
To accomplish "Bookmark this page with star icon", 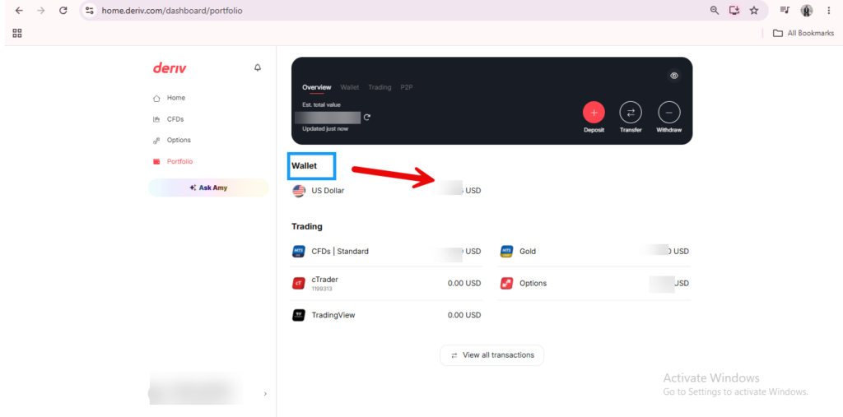I will [x=754, y=10].
